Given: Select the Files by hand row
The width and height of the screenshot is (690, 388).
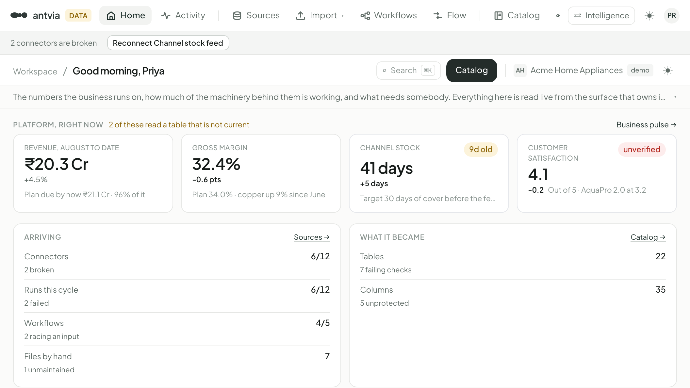Looking at the screenshot, I should point(177,363).
